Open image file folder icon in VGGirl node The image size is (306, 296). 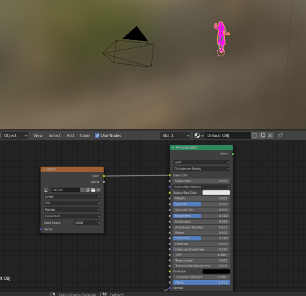click(x=93, y=190)
